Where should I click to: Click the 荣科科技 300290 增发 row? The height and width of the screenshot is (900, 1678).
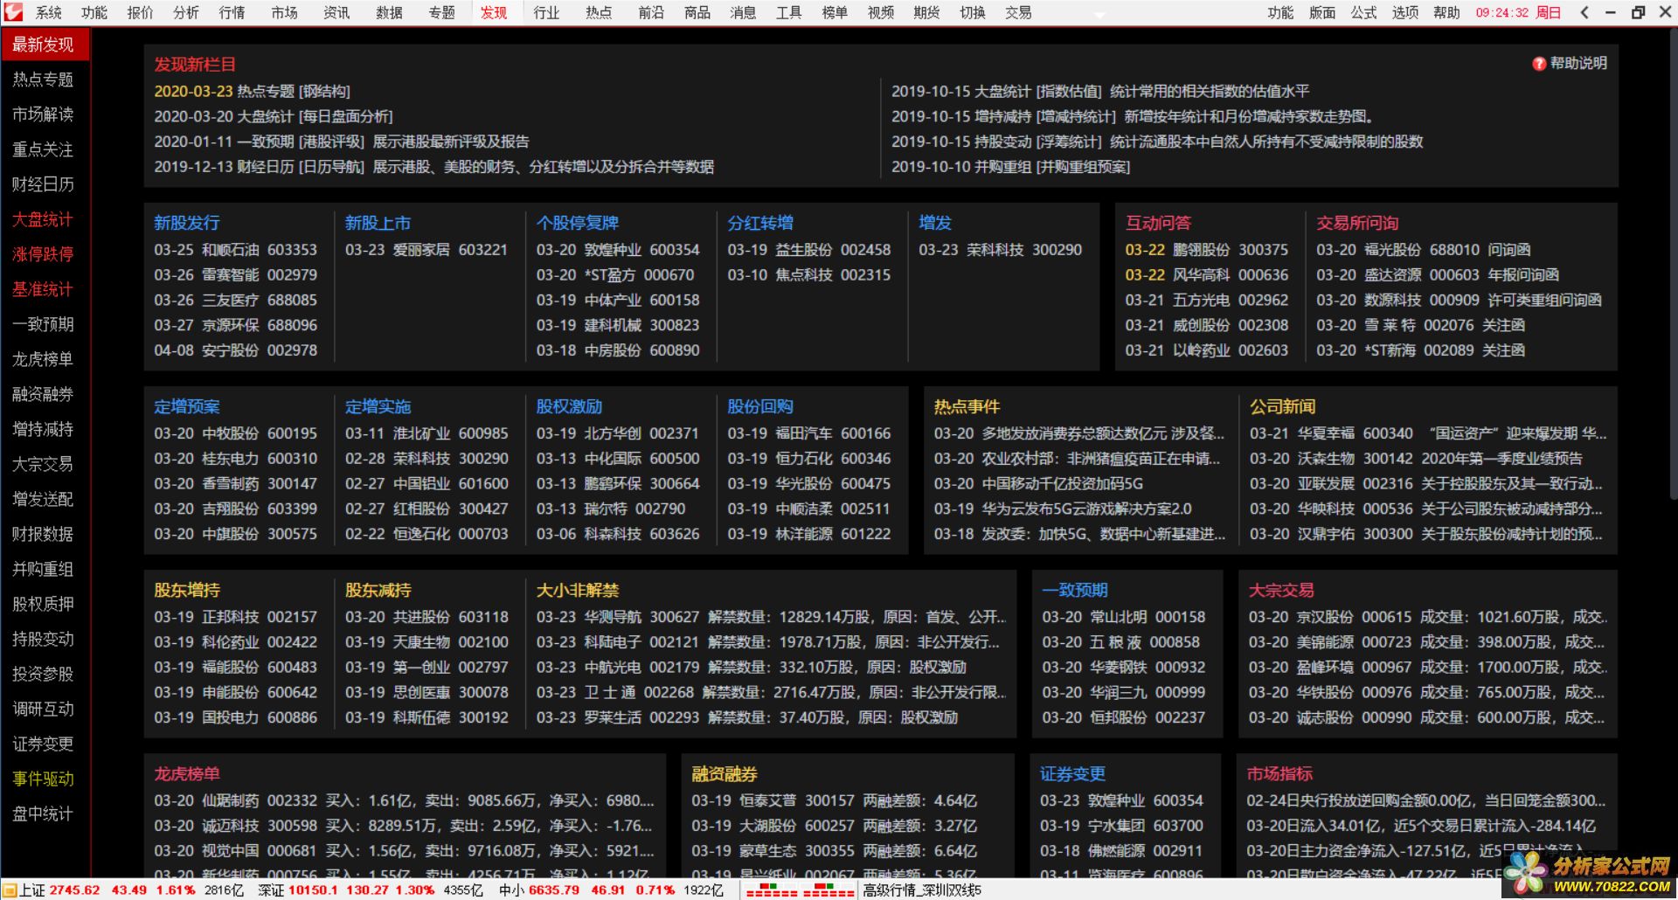point(1000,250)
